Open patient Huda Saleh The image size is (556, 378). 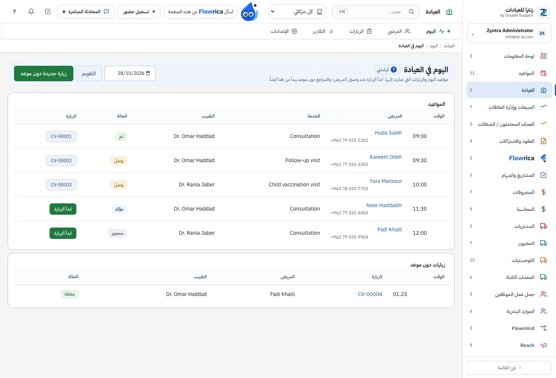coord(388,133)
